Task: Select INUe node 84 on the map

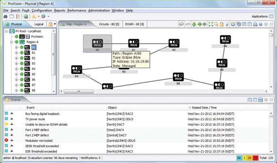Action: pos(76,70)
